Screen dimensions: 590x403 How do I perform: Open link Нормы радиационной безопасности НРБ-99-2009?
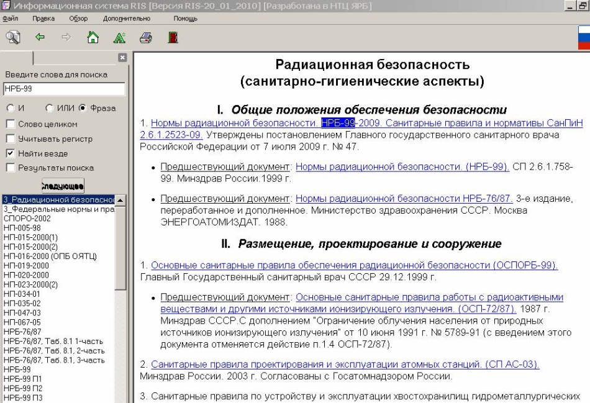pos(361,129)
